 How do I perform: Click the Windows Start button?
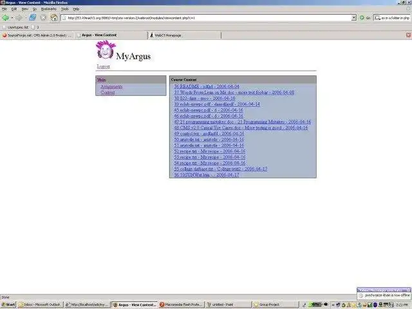coord(8,304)
